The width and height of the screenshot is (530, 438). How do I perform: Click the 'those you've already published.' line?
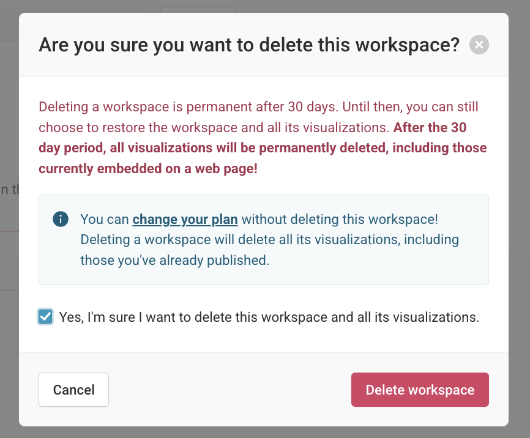175,260
